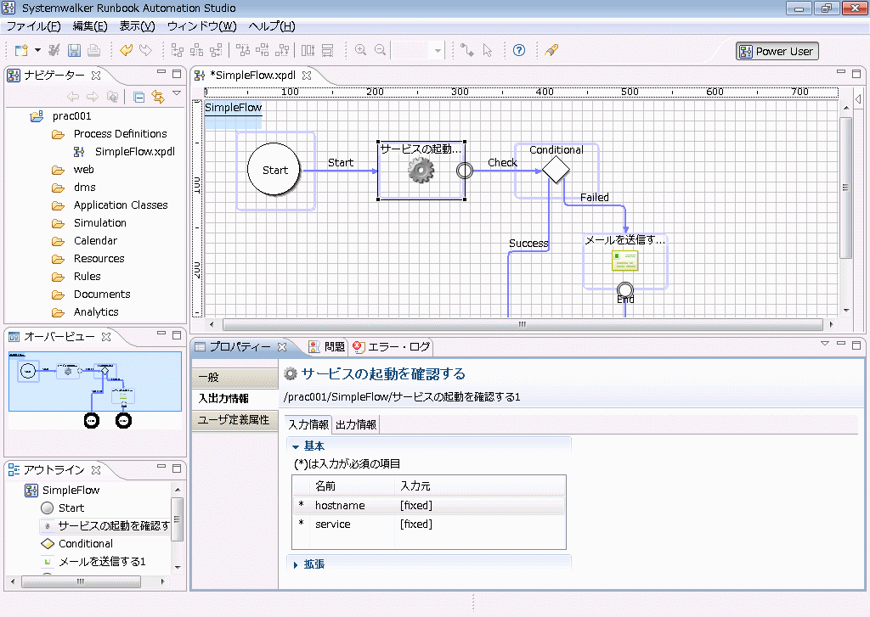Click the Start node on the canvas

pos(275,170)
